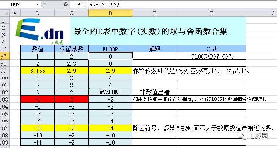The height and width of the screenshot is (148, 277).
Task: Click the #VALUE! error cell
Action: pos(110,92)
